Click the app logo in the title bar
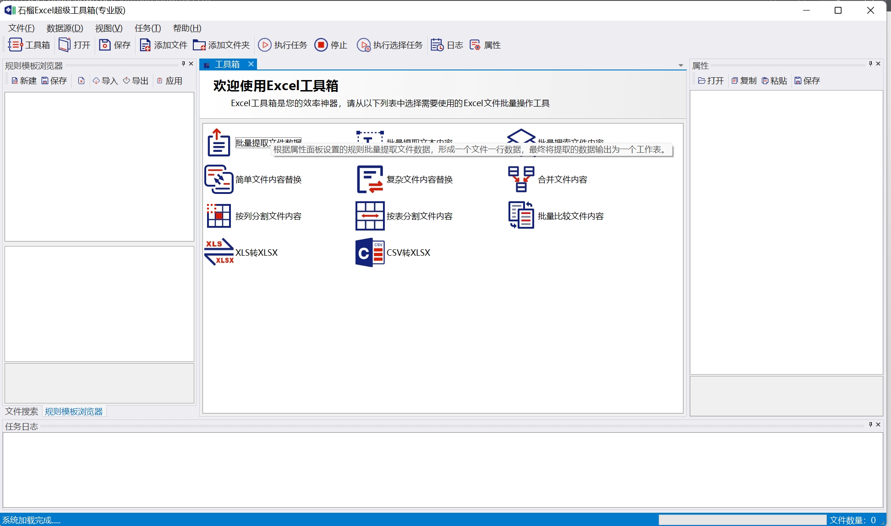Viewport: 891px width, 526px height. [10, 10]
